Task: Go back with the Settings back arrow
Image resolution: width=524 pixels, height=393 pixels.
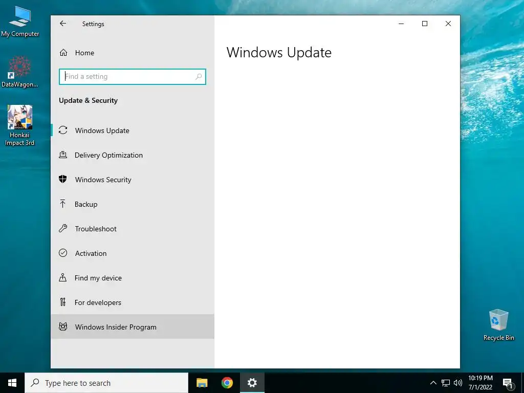Action: pos(63,24)
